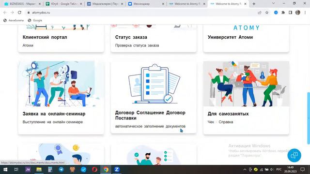Click the film crew illustration thumbnail
Viewport: 310px width, 174px height.
(x=61, y=84)
